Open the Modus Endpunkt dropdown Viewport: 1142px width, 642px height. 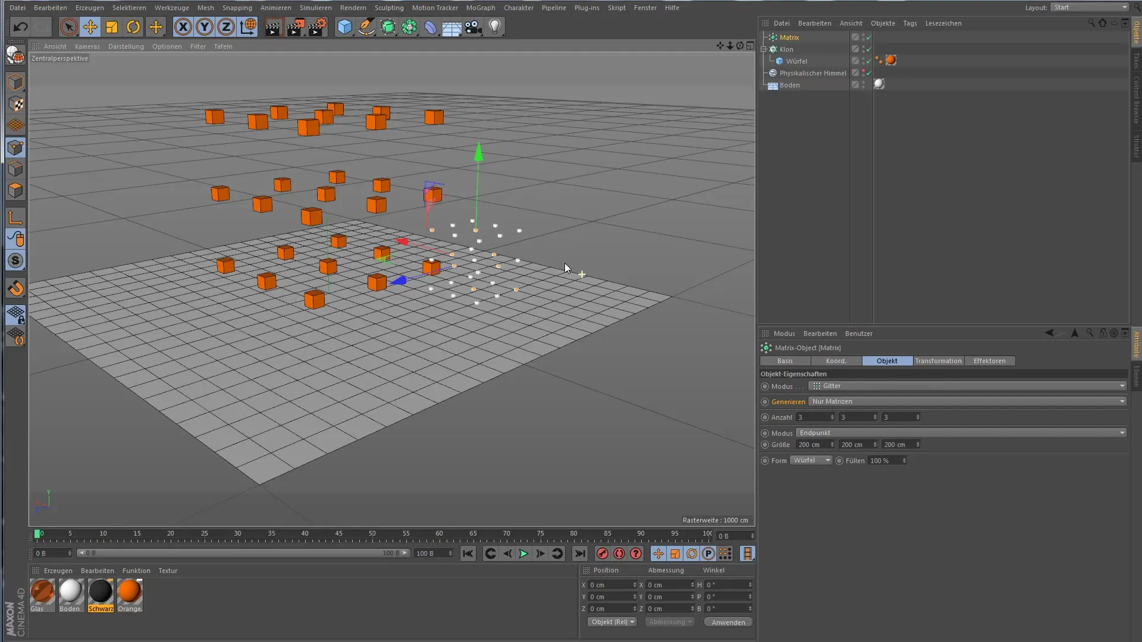pyautogui.click(x=961, y=433)
